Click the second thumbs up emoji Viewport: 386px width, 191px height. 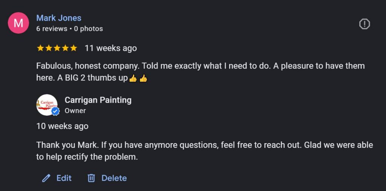point(143,79)
